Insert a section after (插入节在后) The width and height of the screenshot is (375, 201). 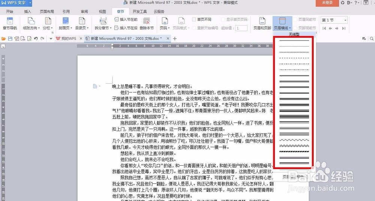(x=126, y=28)
